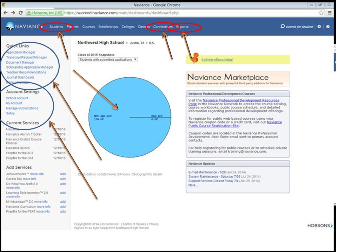Click the blue pie chart for details
Viewport: 337px width, 252px height.
130,117
